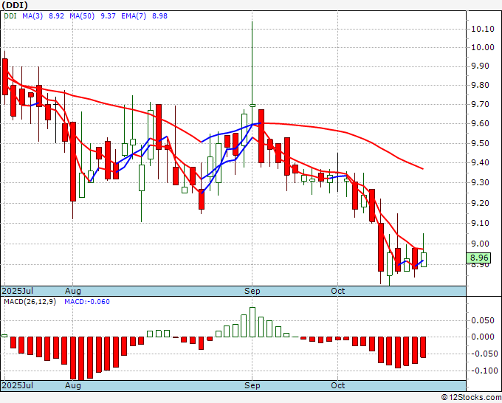Click the Sep label on price time axis
The height and width of the screenshot is (403, 502).
(252, 291)
